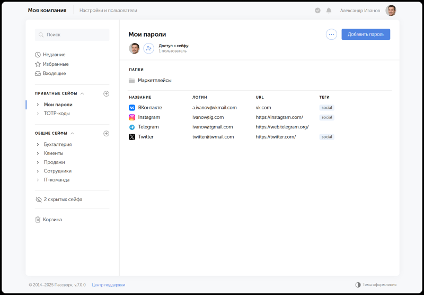Toggle the Тема оформления theme switch
Screen dimensions: 424x295
pyautogui.click(x=376, y=285)
